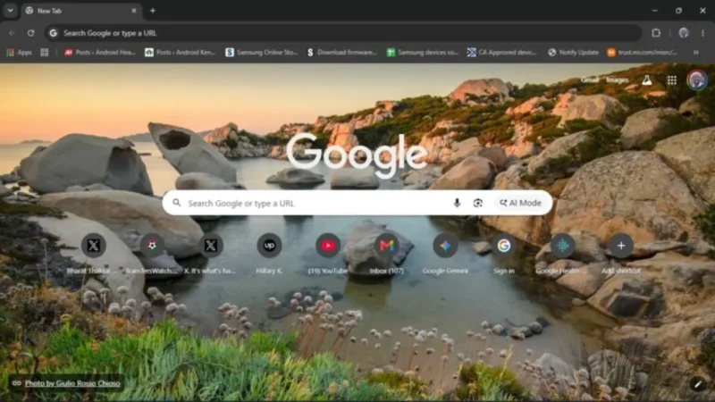715x402 pixels.
Task: Open a new tab with plus button
Action: (153, 11)
